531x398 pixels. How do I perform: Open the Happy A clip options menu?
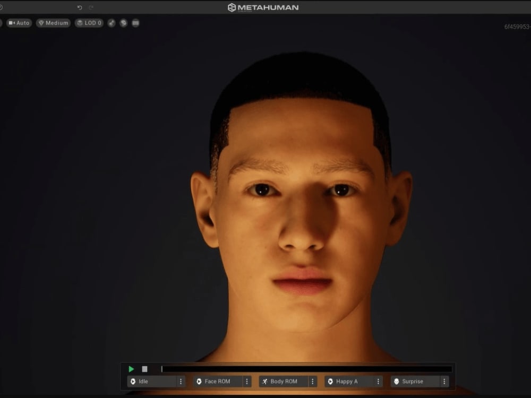(378, 381)
